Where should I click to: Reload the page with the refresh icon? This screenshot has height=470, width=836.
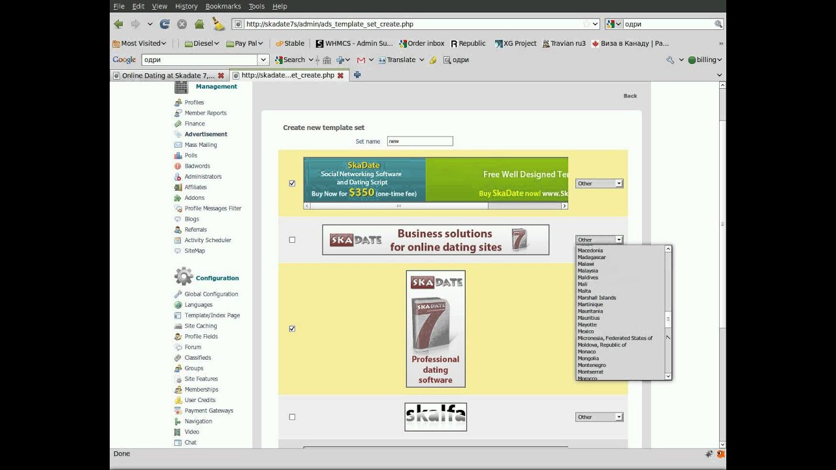165,24
